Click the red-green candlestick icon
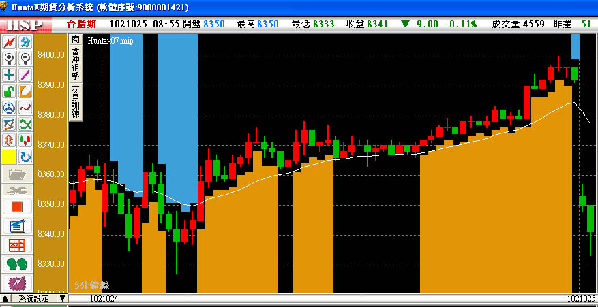 click(25, 140)
